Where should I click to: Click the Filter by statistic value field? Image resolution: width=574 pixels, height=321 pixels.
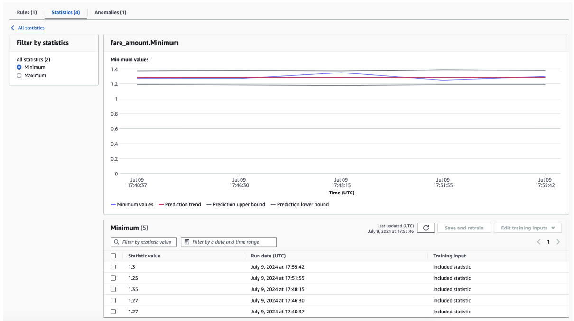click(144, 242)
